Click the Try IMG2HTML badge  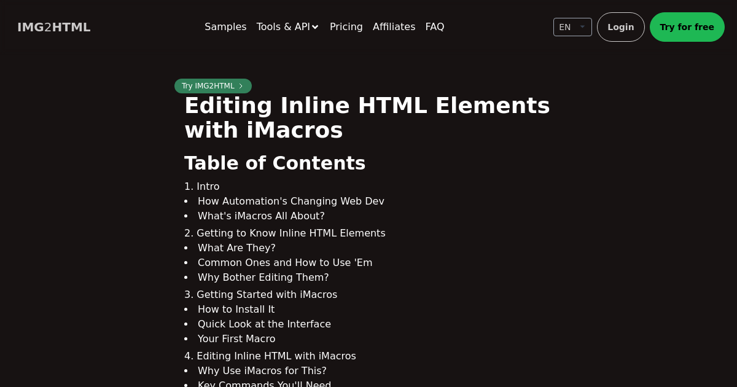tap(208, 86)
